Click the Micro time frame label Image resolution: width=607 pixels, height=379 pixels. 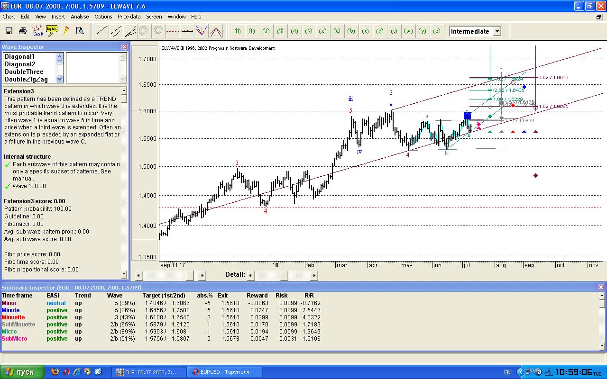click(9, 332)
